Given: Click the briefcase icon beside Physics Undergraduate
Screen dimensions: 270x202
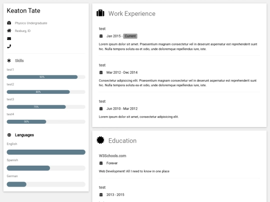Looking at the screenshot, I should pos(9,23).
